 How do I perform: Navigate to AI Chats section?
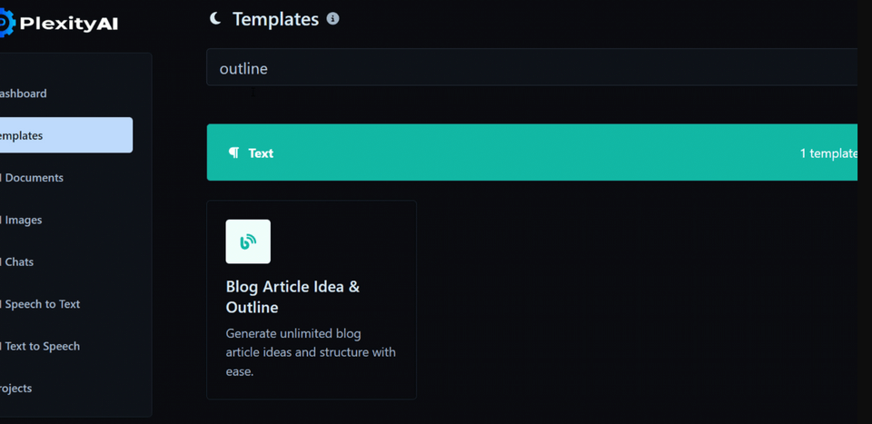click(x=19, y=262)
